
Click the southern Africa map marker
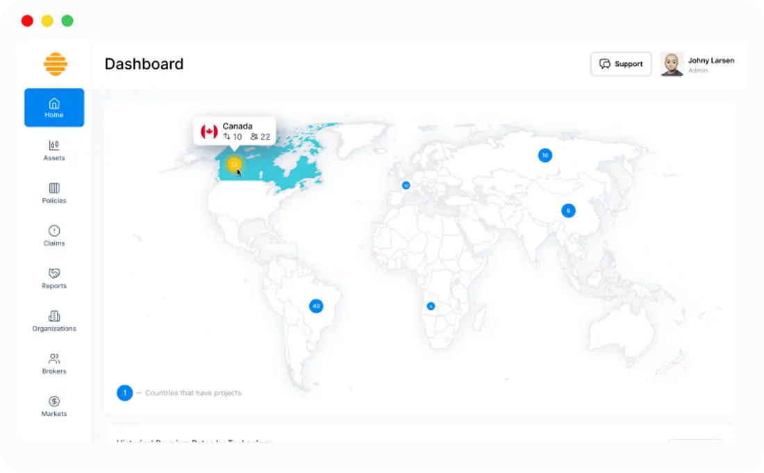pyautogui.click(x=431, y=306)
